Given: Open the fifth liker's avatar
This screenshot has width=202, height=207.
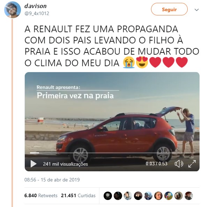Looking at the screenshot, I should click(148, 196).
